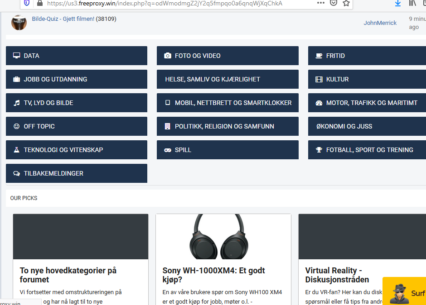Click the Sony headphones thumbnail image
The width and height of the screenshot is (426, 305).
(223, 236)
